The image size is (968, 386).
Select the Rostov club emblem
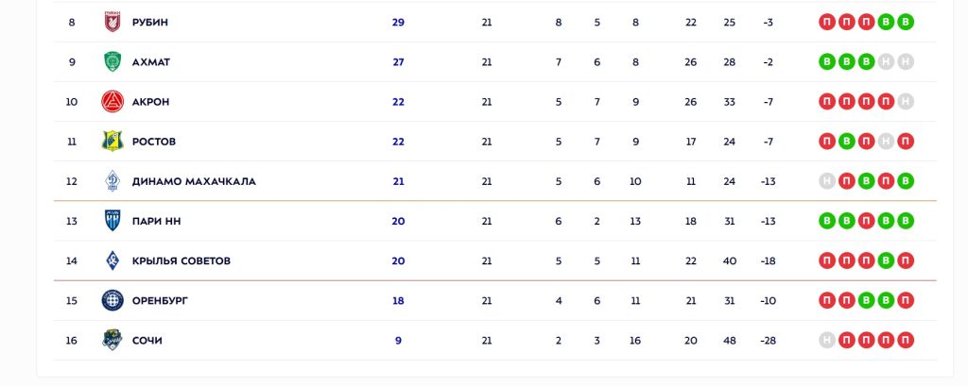(112, 142)
